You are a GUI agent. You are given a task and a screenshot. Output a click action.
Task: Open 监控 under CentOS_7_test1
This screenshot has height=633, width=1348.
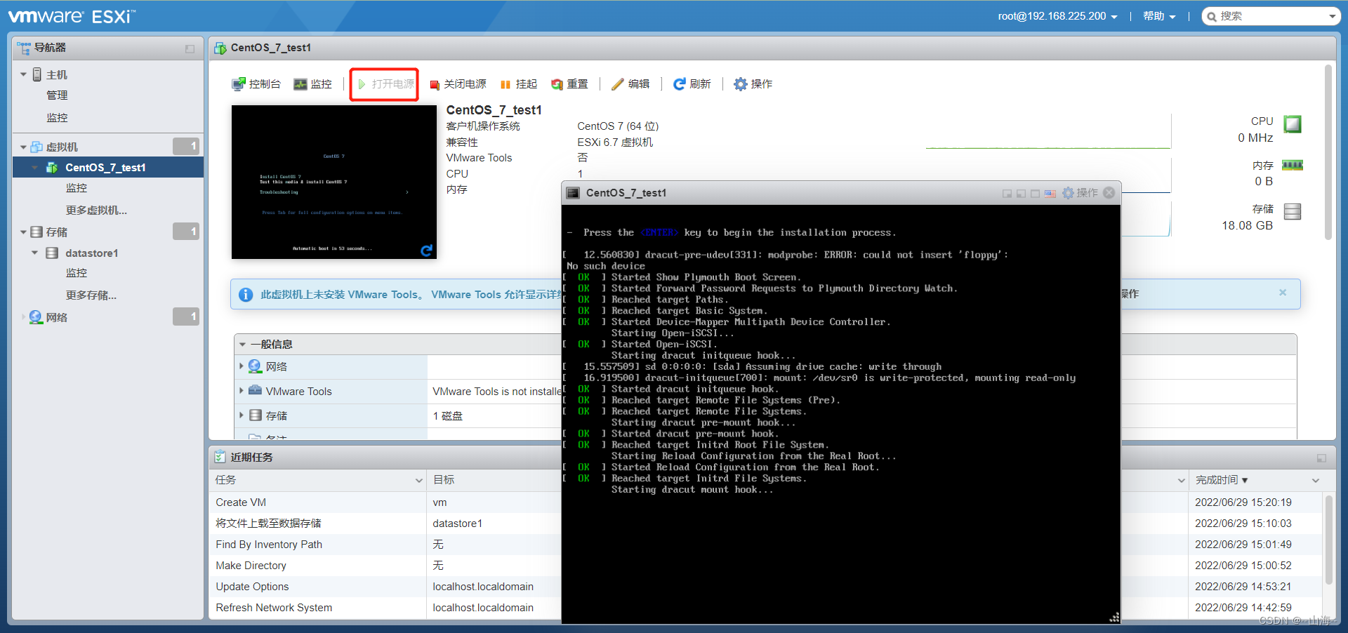[x=77, y=188]
